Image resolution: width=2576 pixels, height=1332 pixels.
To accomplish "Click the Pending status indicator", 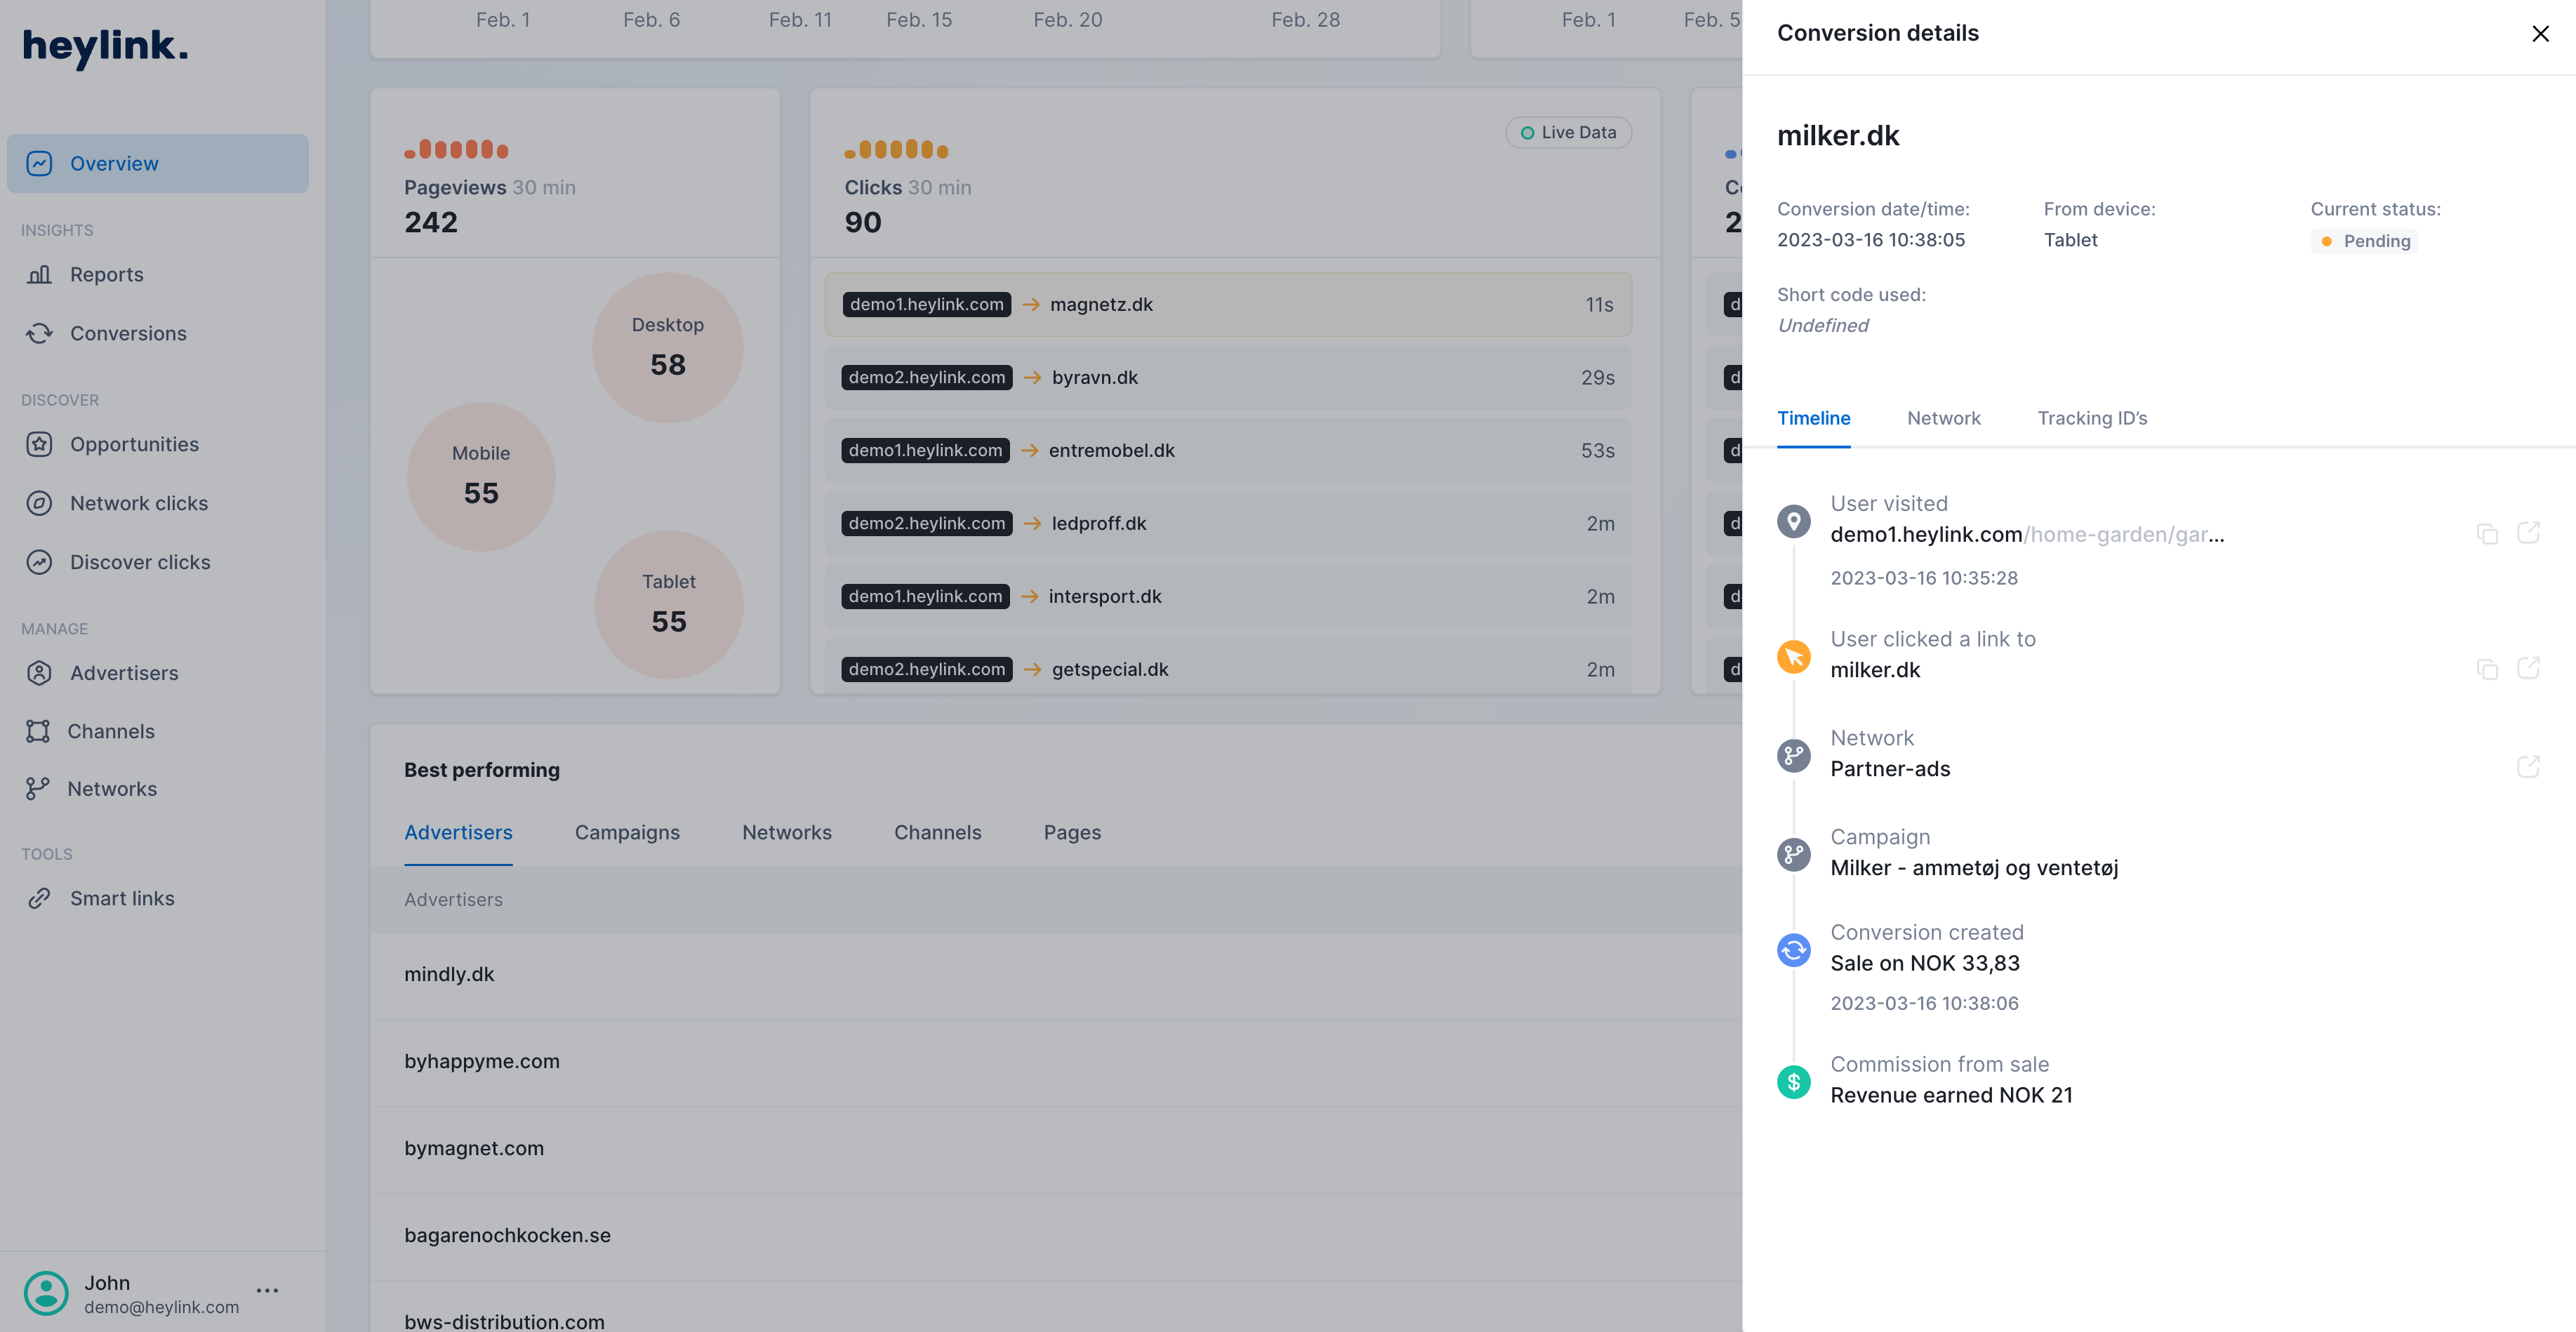I will point(2364,240).
